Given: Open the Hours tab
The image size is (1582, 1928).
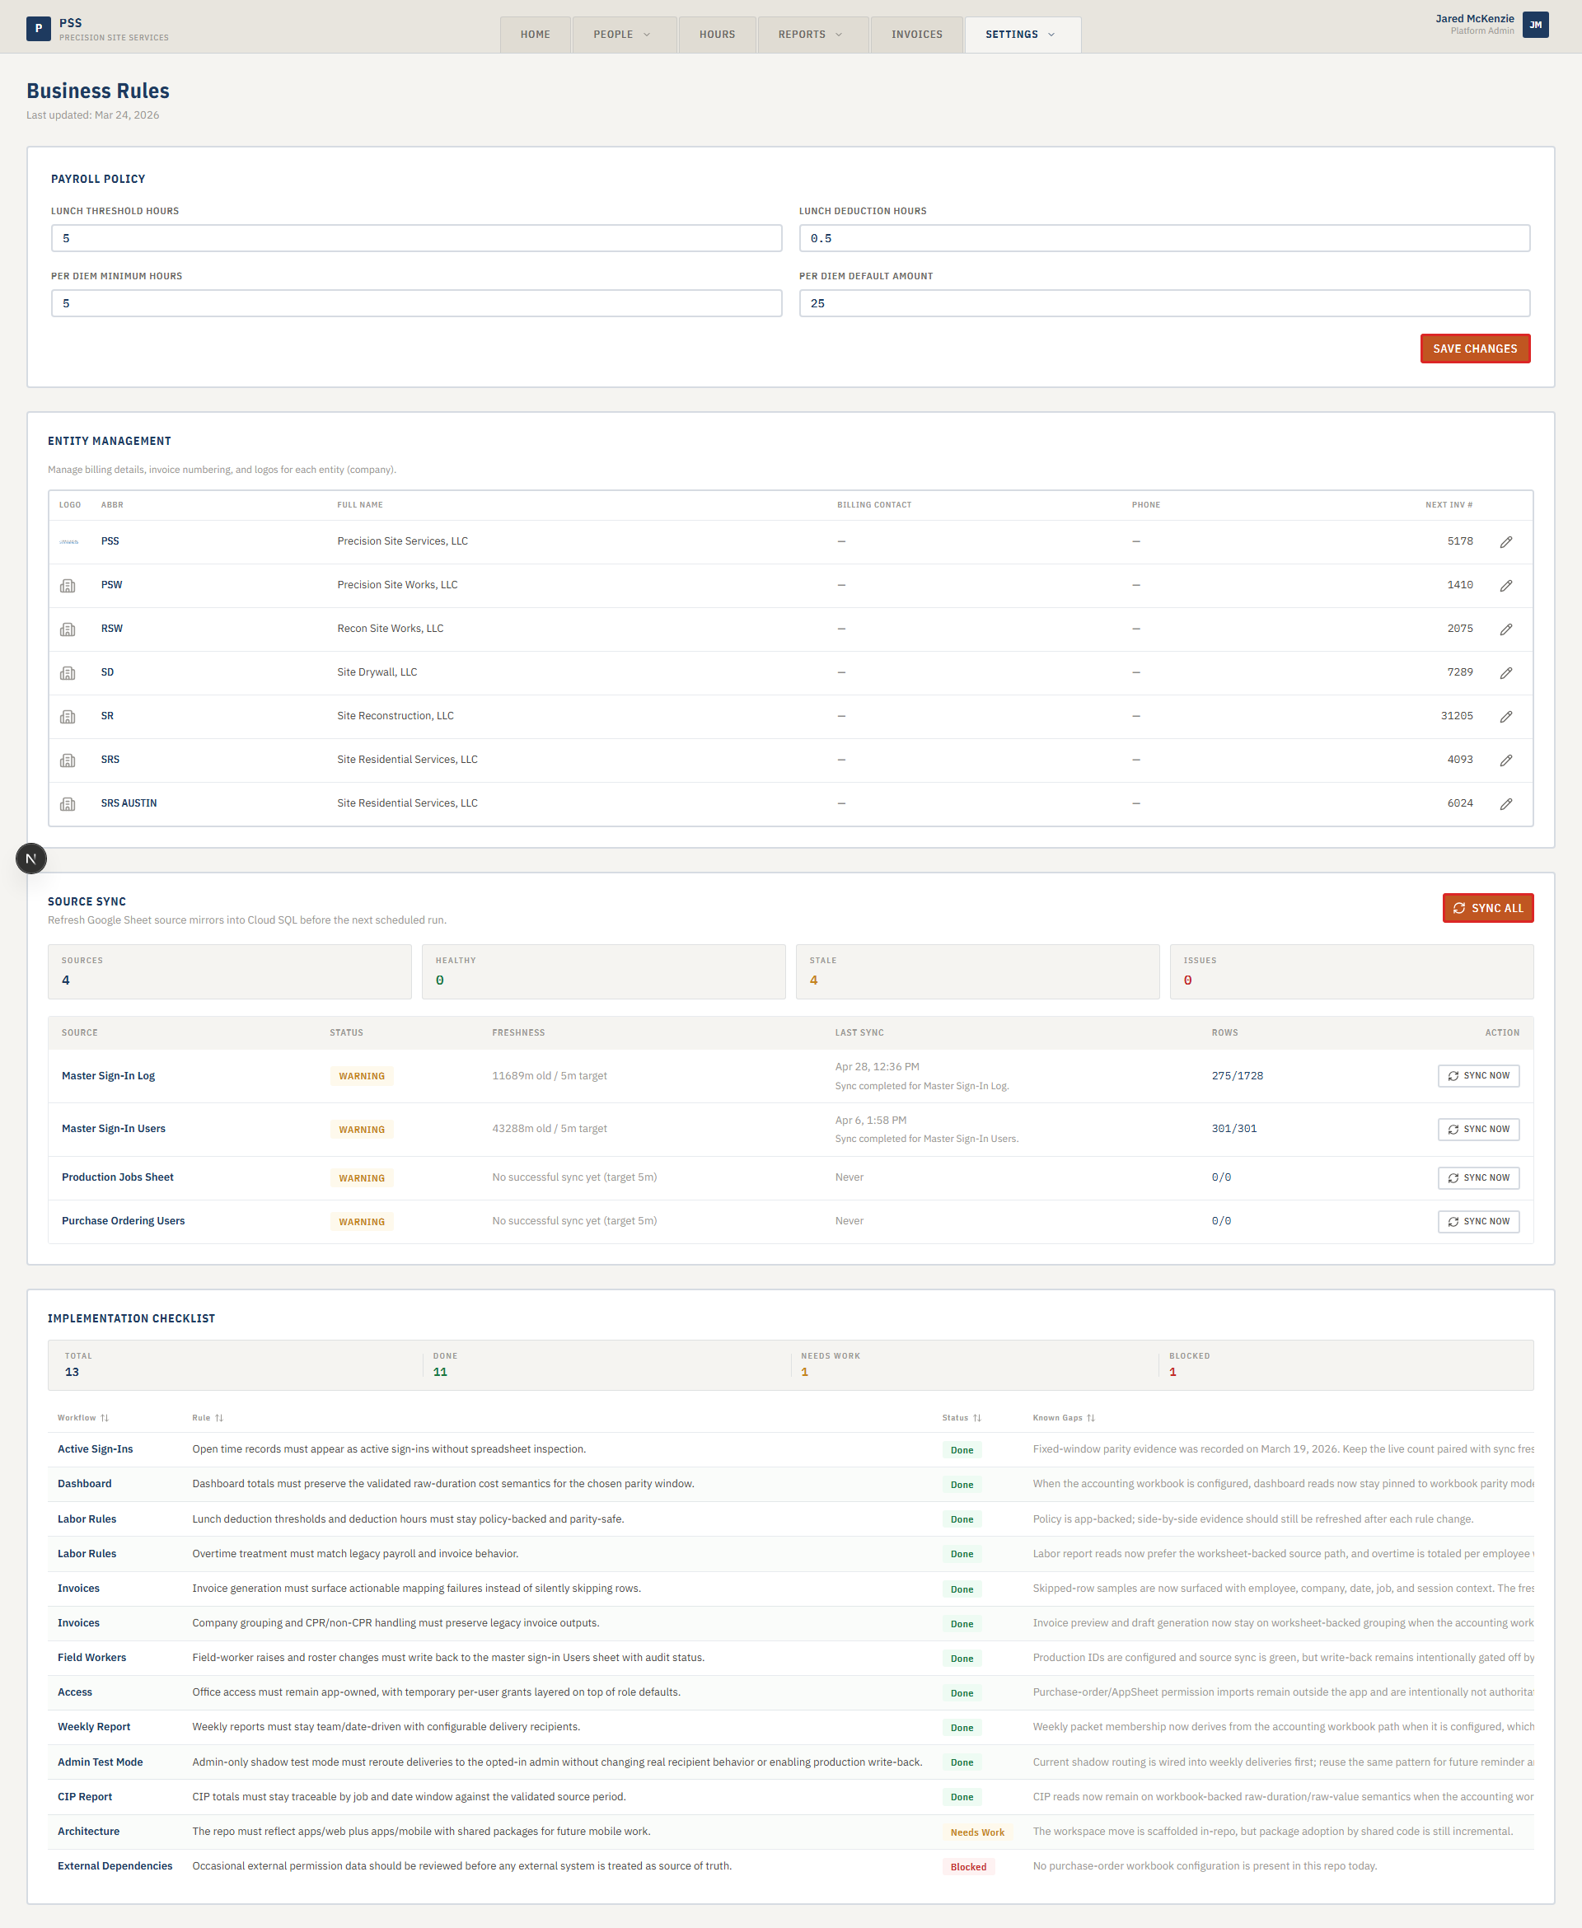Looking at the screenshot, I should 717,35.
